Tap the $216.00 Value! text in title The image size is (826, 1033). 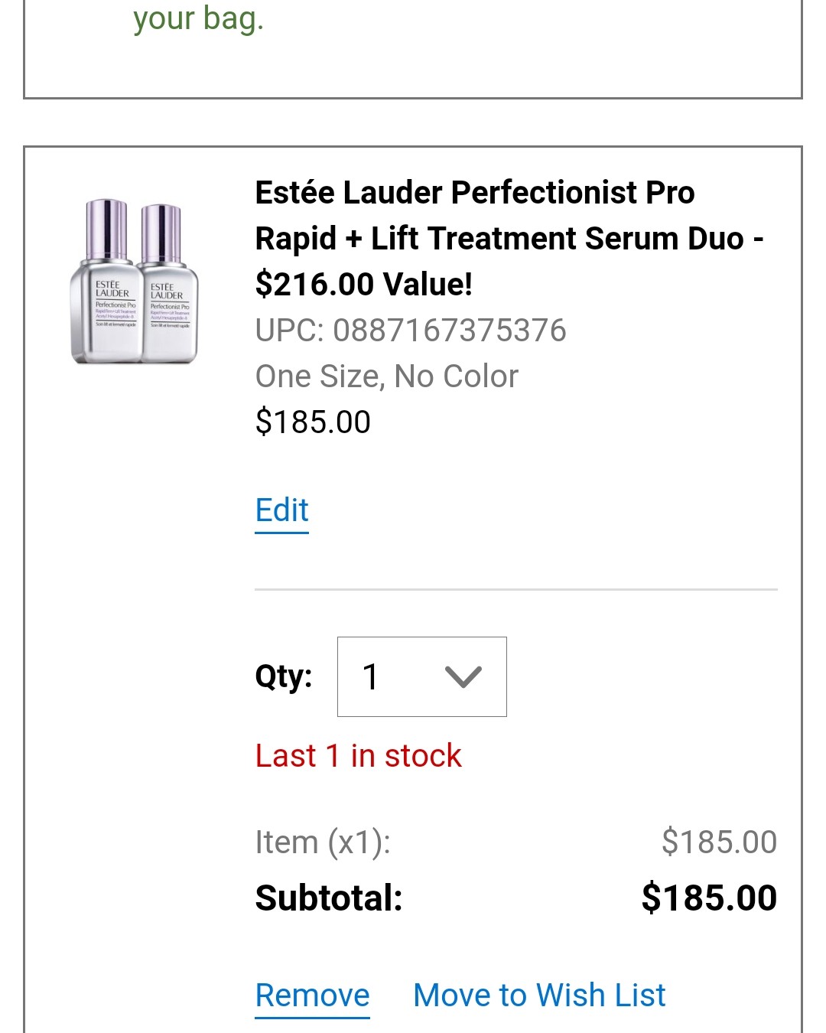(364, 284)
